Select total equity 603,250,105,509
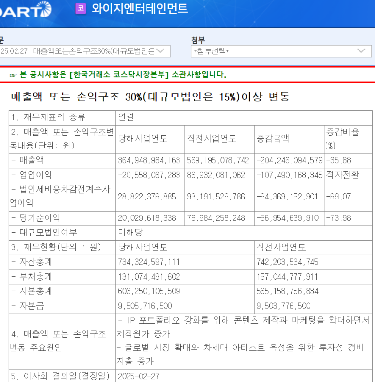Screen dimensions: 375x382 [149, 291]
